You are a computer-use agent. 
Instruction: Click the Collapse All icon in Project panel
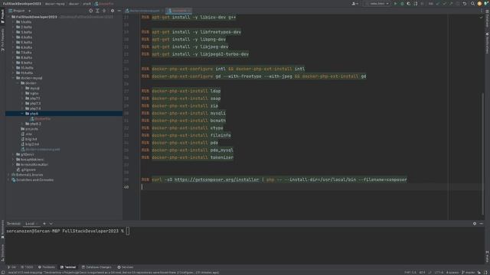104,11
